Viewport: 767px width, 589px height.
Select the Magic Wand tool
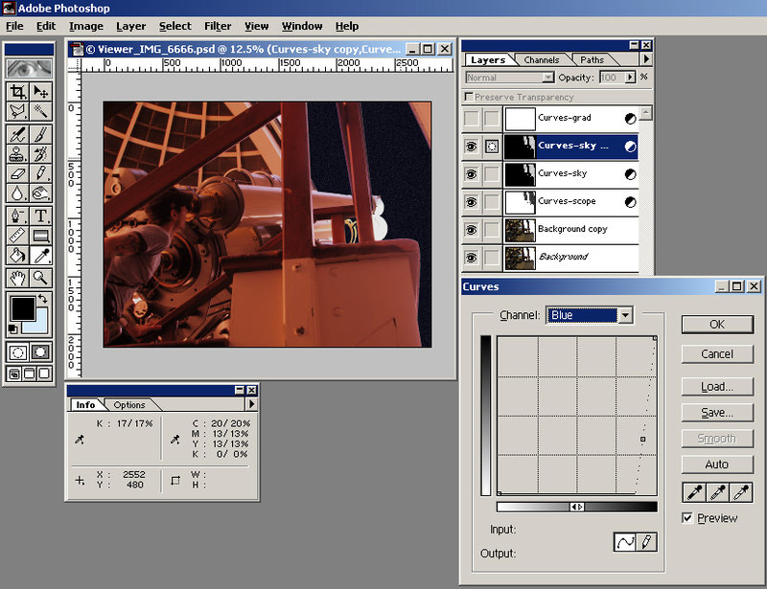[41, 112]
